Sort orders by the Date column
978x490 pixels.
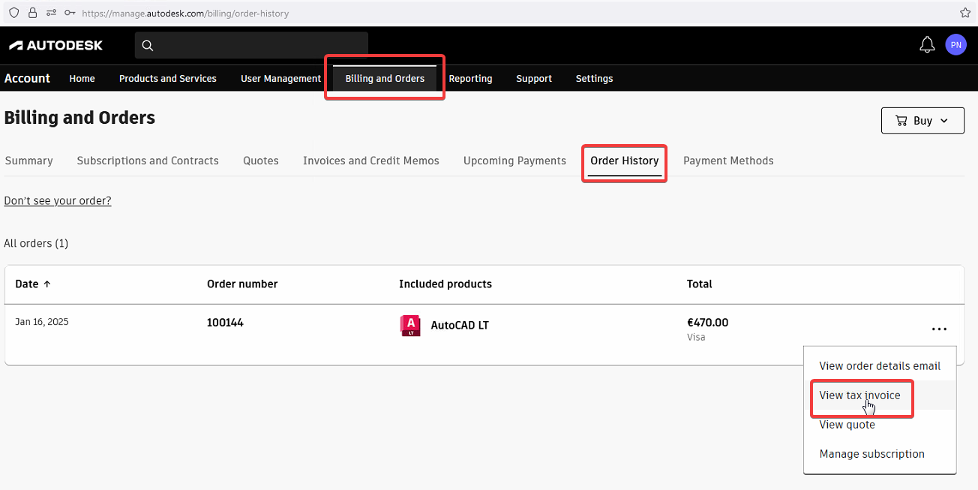(33, 284)
